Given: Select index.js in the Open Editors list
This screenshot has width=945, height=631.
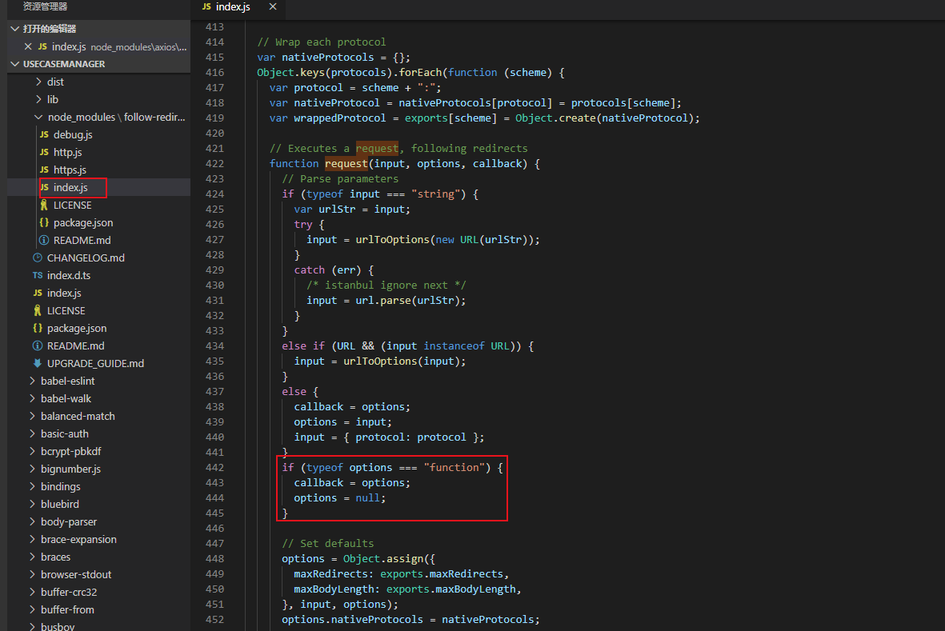Looking at the screenshot, I should click(69, 46).
